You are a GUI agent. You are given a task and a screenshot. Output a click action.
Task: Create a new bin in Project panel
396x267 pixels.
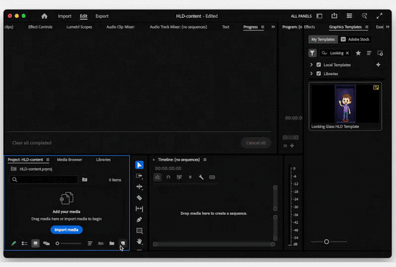tap(112, 243)
